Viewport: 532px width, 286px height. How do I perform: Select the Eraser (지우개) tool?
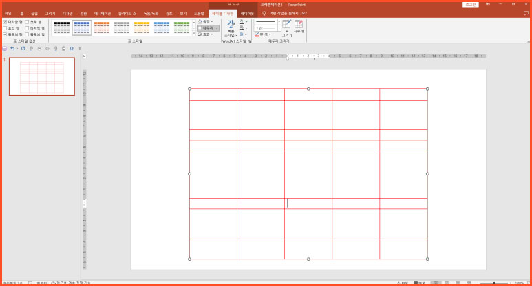pyautogui.click(x=299, y=26)
